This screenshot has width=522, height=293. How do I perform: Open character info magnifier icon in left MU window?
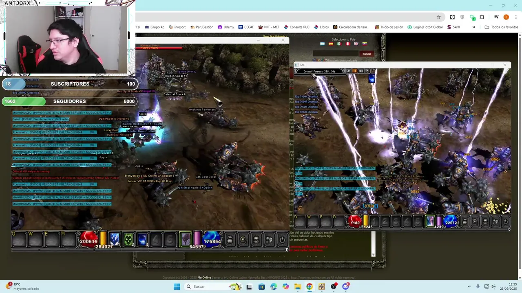(243, 240)
